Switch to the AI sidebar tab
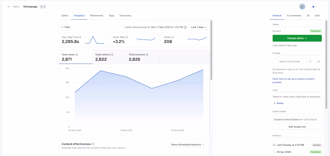The width and height of the screenshot is (330, 156). (x=308, y=15)
